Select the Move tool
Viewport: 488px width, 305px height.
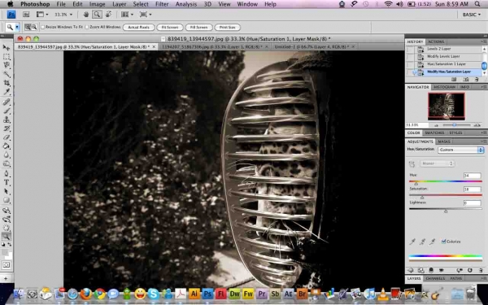7,47
